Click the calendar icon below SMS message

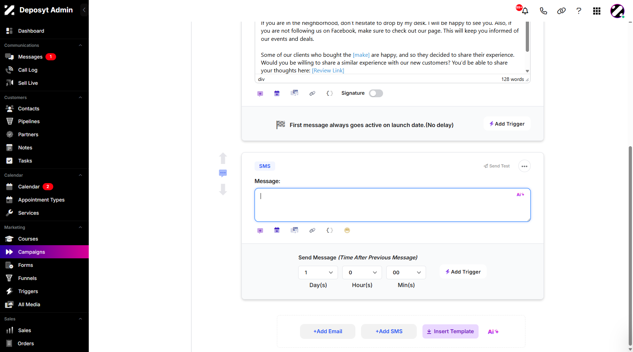pos(277,230)
